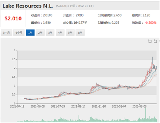The image size is (160, 123).
Task: Select the 3个月 time range tab
Action: pyautogui.click(x=6, y=32)
